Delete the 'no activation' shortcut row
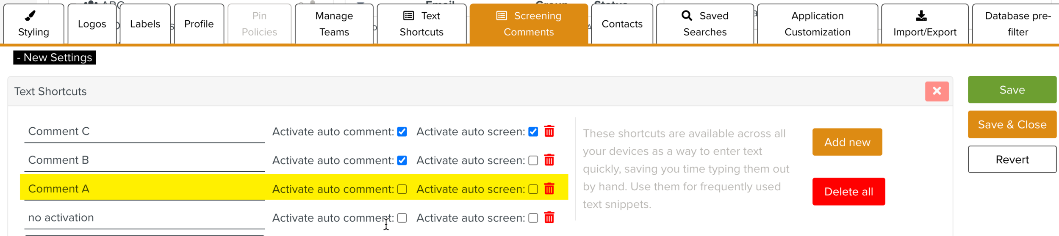 point(549,218)
